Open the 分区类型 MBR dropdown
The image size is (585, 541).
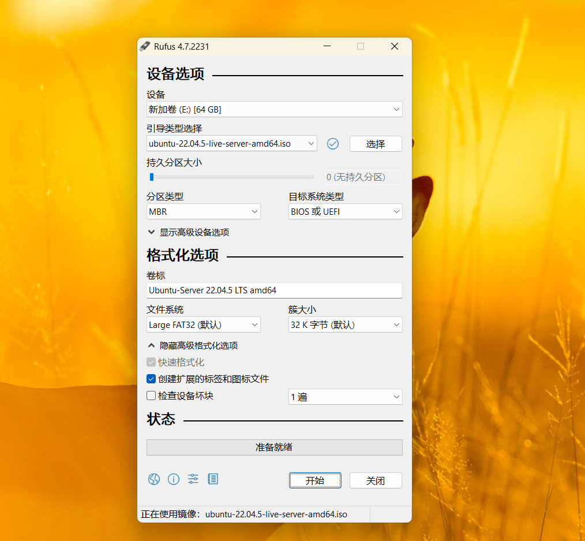203,211
